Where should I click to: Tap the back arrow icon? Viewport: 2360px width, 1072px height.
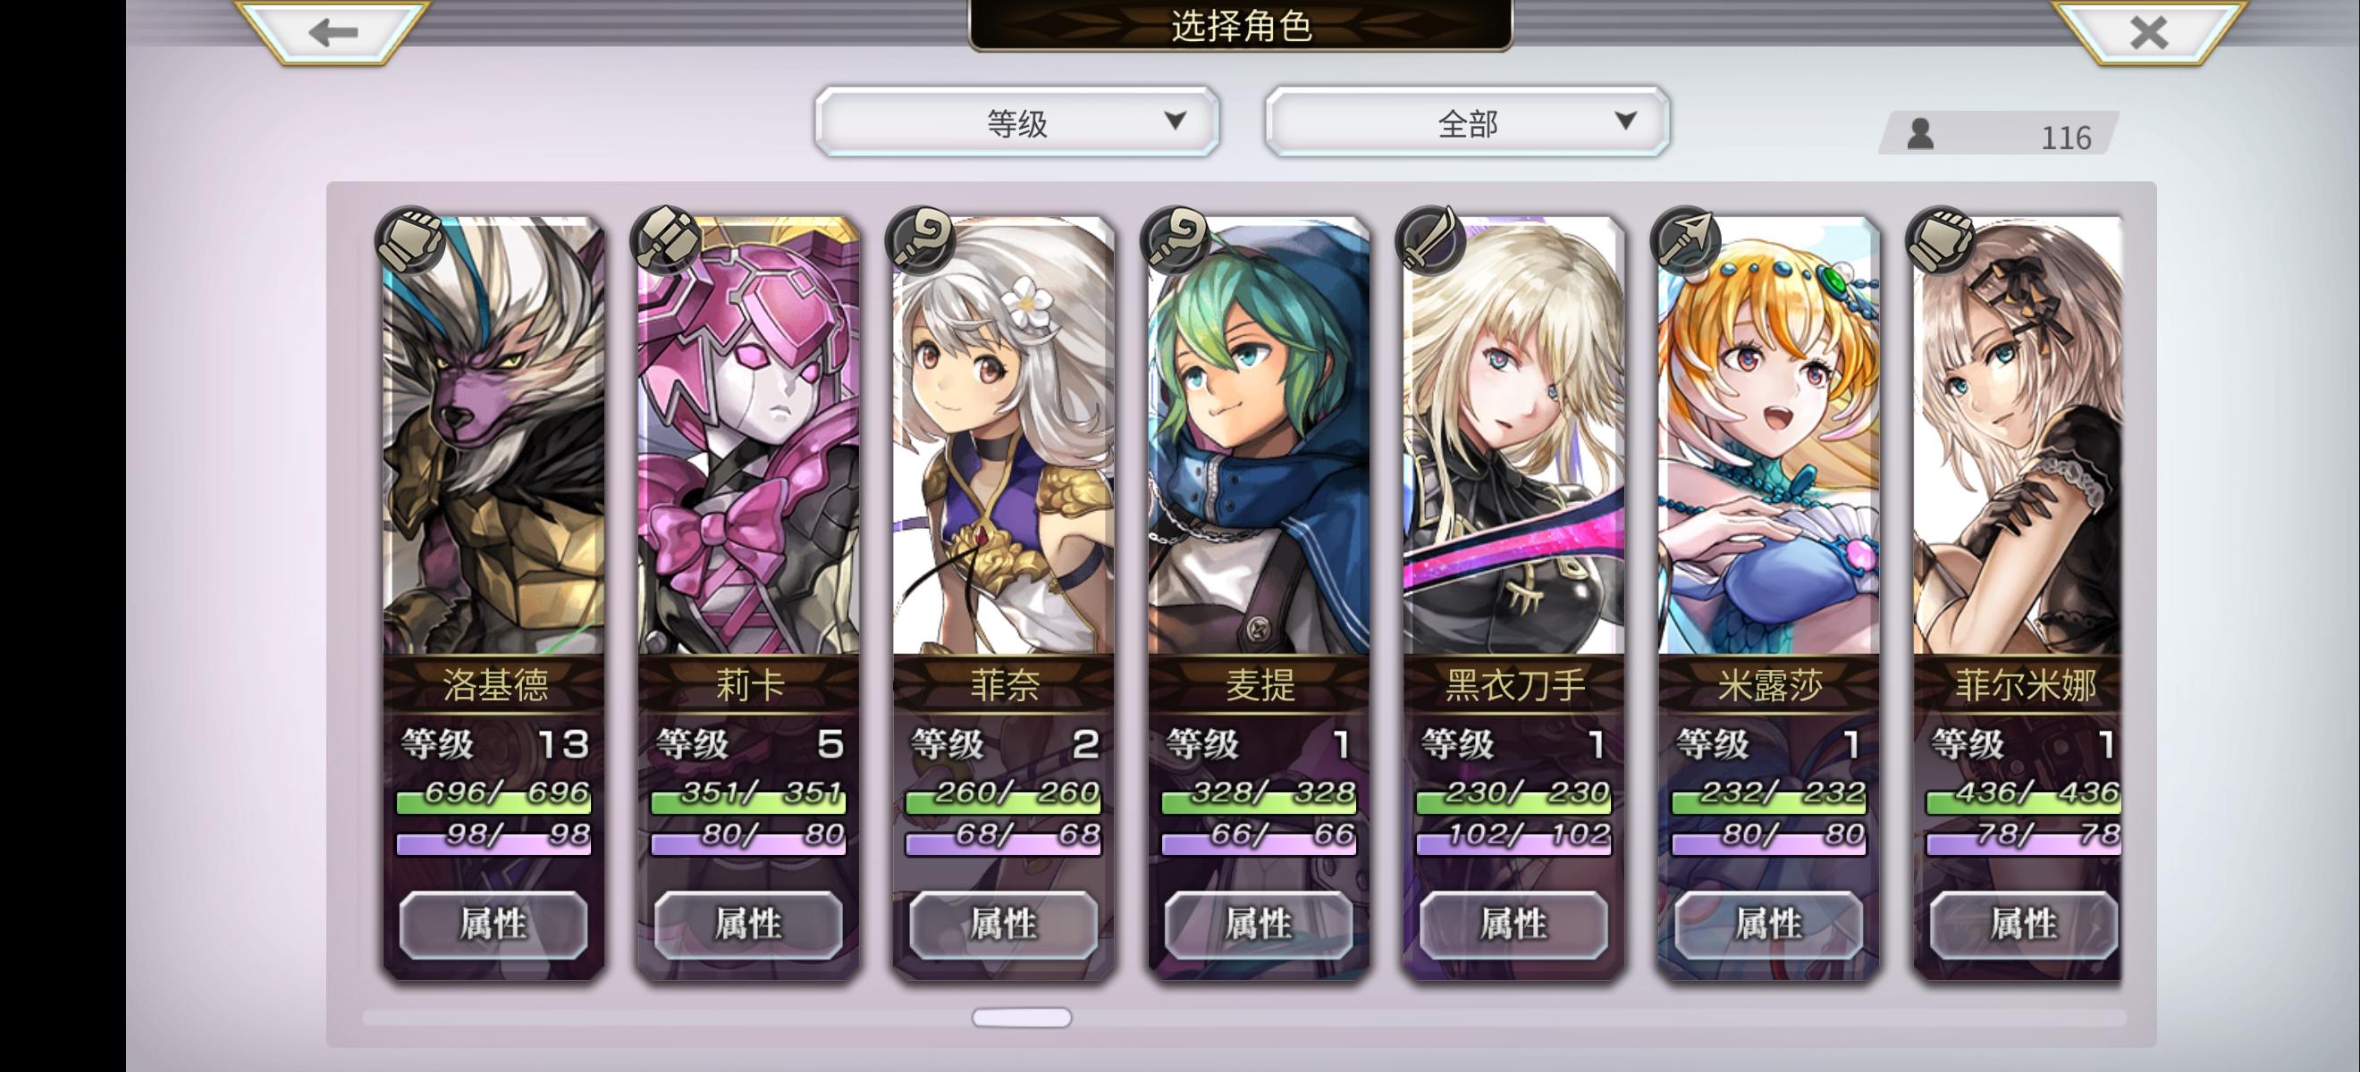[x=333, y=33]
